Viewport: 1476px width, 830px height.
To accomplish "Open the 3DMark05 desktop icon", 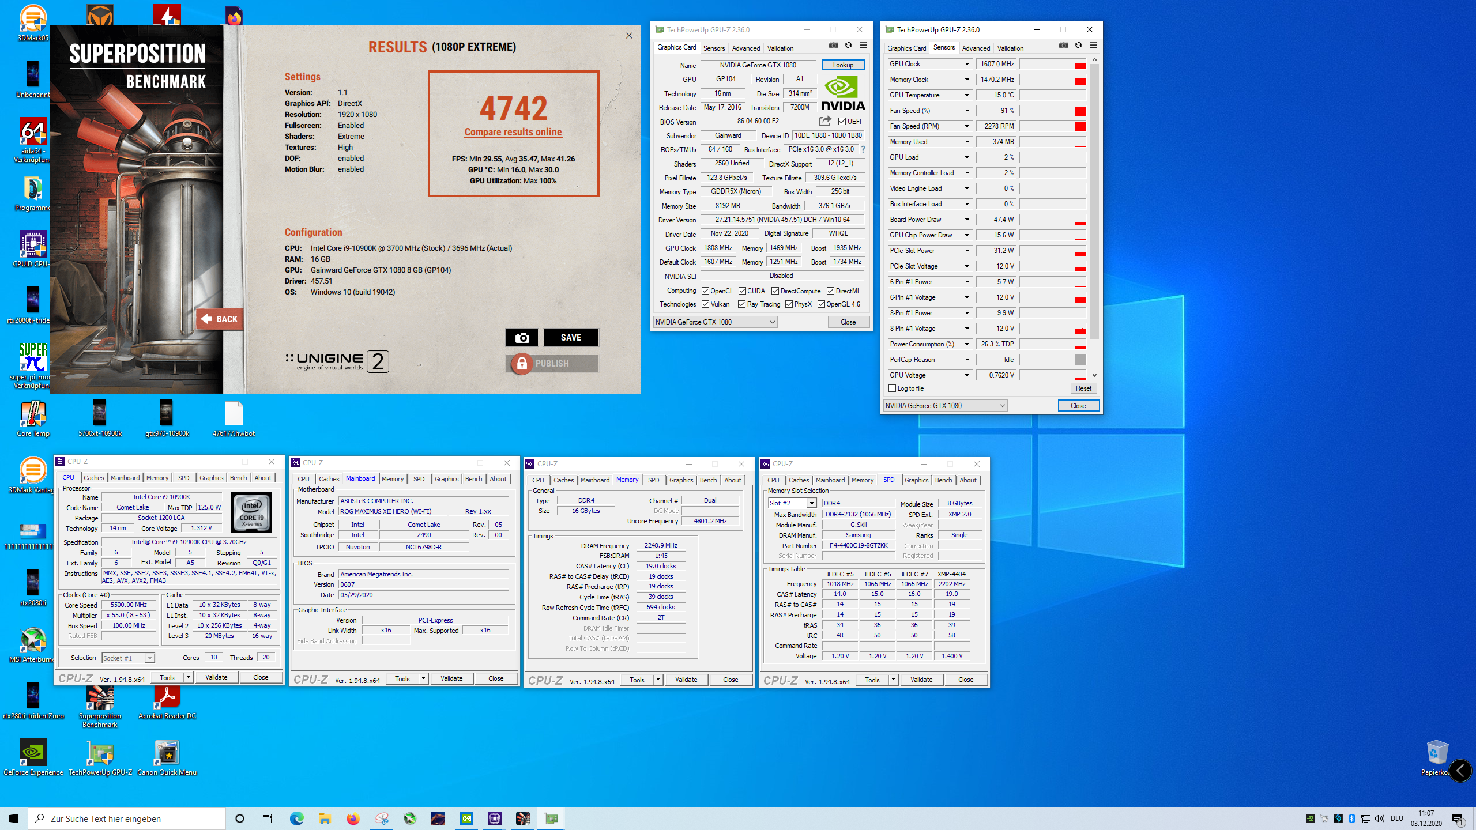I will (x=33, y=23).
